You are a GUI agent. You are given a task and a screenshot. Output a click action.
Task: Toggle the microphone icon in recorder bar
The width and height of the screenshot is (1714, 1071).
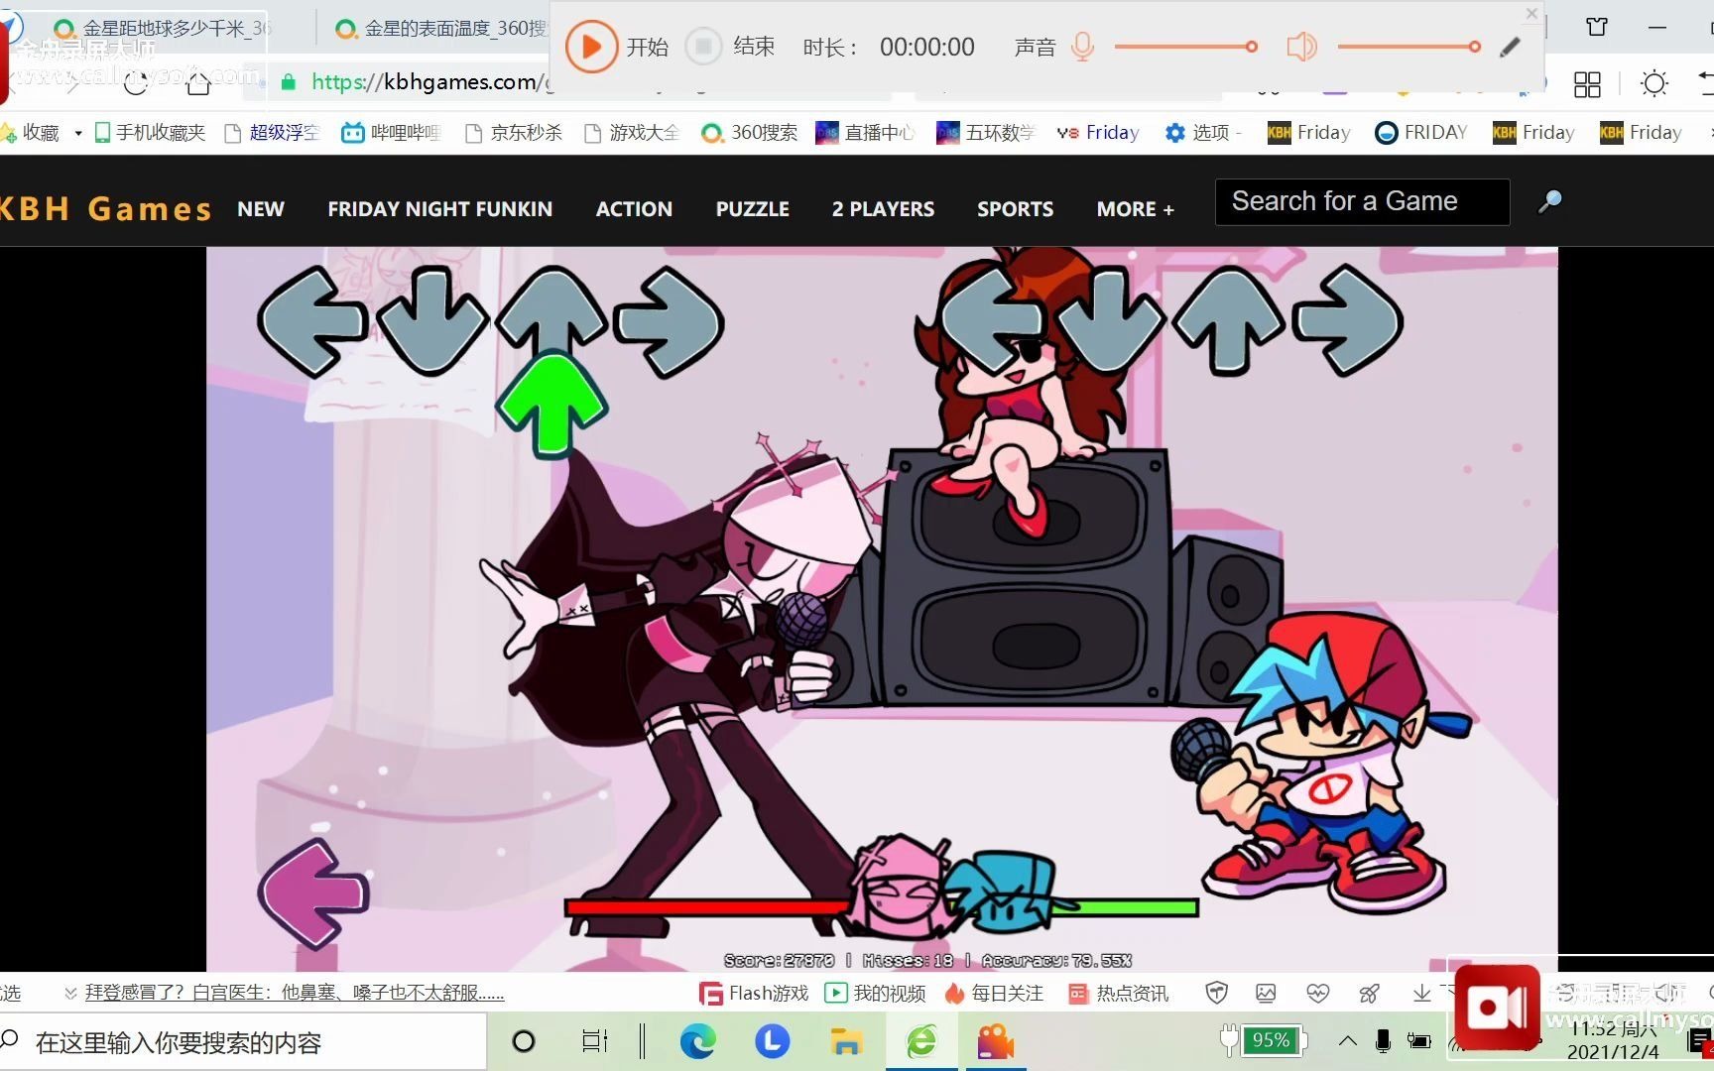click(1082, 47)
